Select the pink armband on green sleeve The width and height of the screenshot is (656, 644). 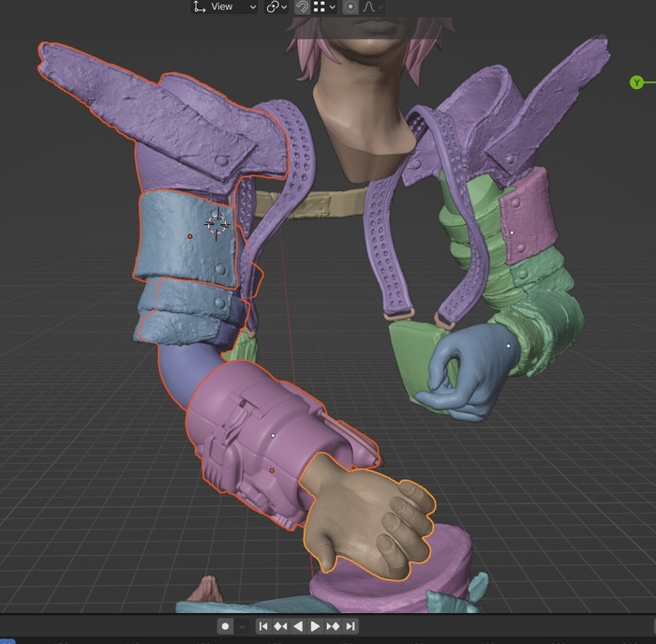(528, 217)
